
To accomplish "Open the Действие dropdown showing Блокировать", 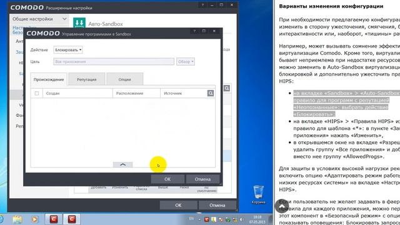I will pyautogui.click(x=68, y=50).
